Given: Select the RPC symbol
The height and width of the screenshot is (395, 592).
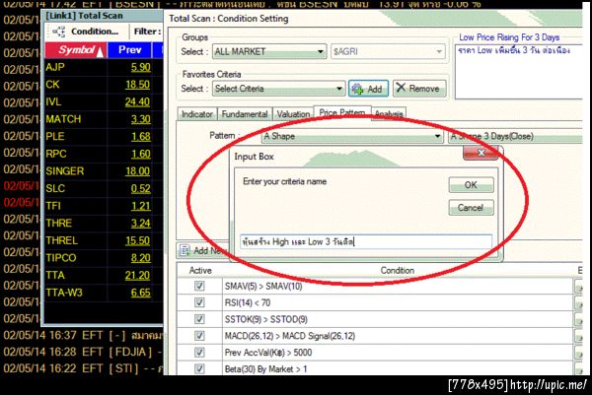Looking at the screenshot, I should click(x=56, y=154).
